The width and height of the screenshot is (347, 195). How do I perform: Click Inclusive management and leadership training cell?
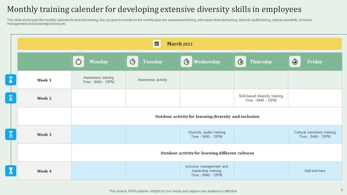click(x=207, y=171)
